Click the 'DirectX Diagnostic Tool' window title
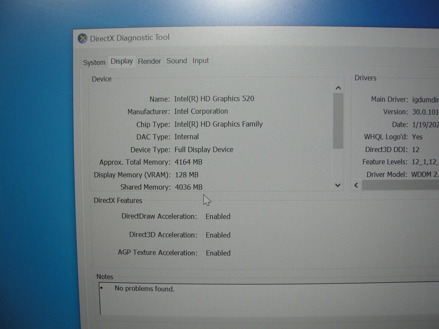This screenshot has width=439, height=329. pos(130,38)
